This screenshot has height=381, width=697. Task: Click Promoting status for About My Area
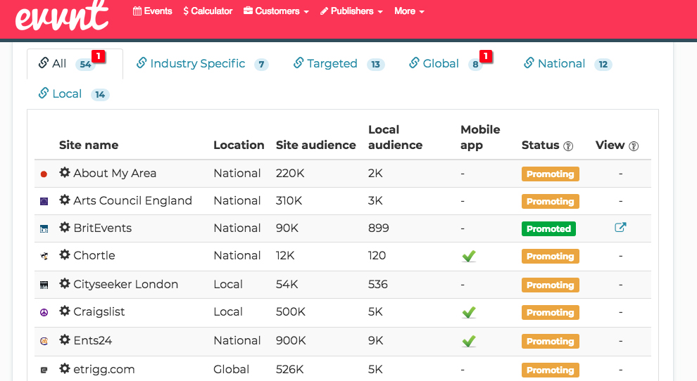551,174
